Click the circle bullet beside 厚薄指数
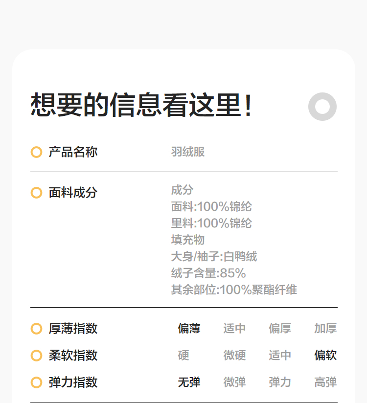367x403 pixels. (x=36, y=329)
